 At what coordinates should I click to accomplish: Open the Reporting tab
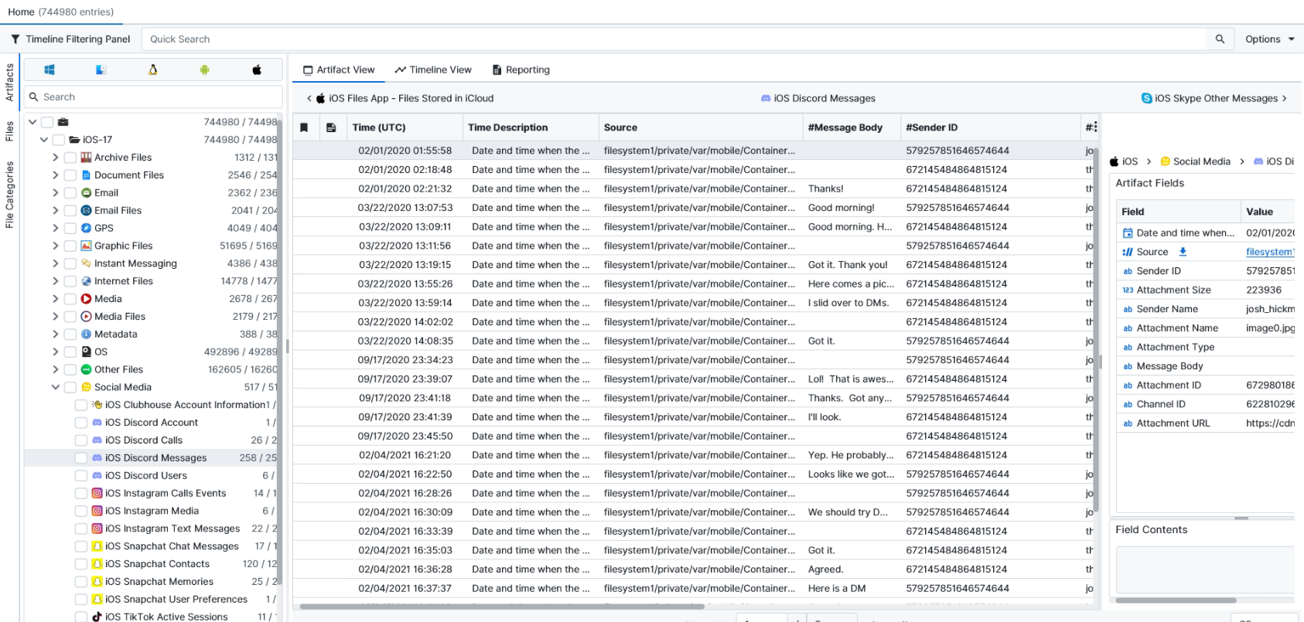pyautogui.click(x=521, y=70)
